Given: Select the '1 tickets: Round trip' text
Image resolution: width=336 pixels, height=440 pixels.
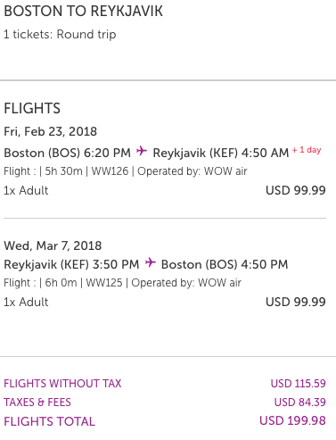Looking at the screenshot, I should tap(60, 35).
